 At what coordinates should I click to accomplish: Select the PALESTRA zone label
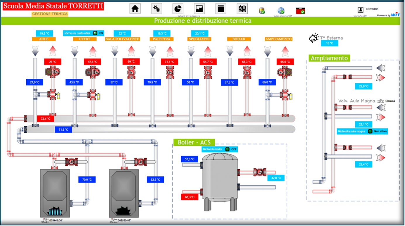click(161, 39)
